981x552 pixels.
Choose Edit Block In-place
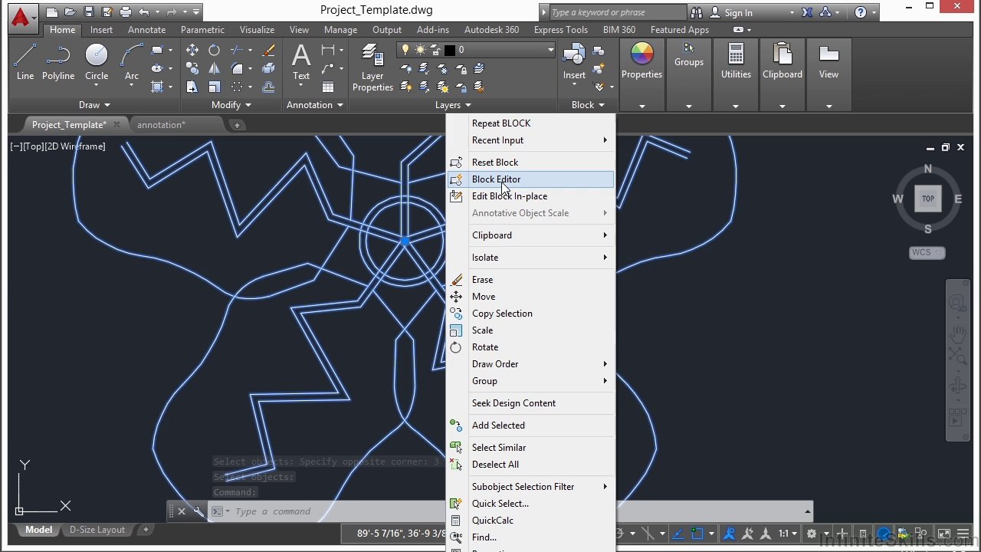(x=530, y=196)
